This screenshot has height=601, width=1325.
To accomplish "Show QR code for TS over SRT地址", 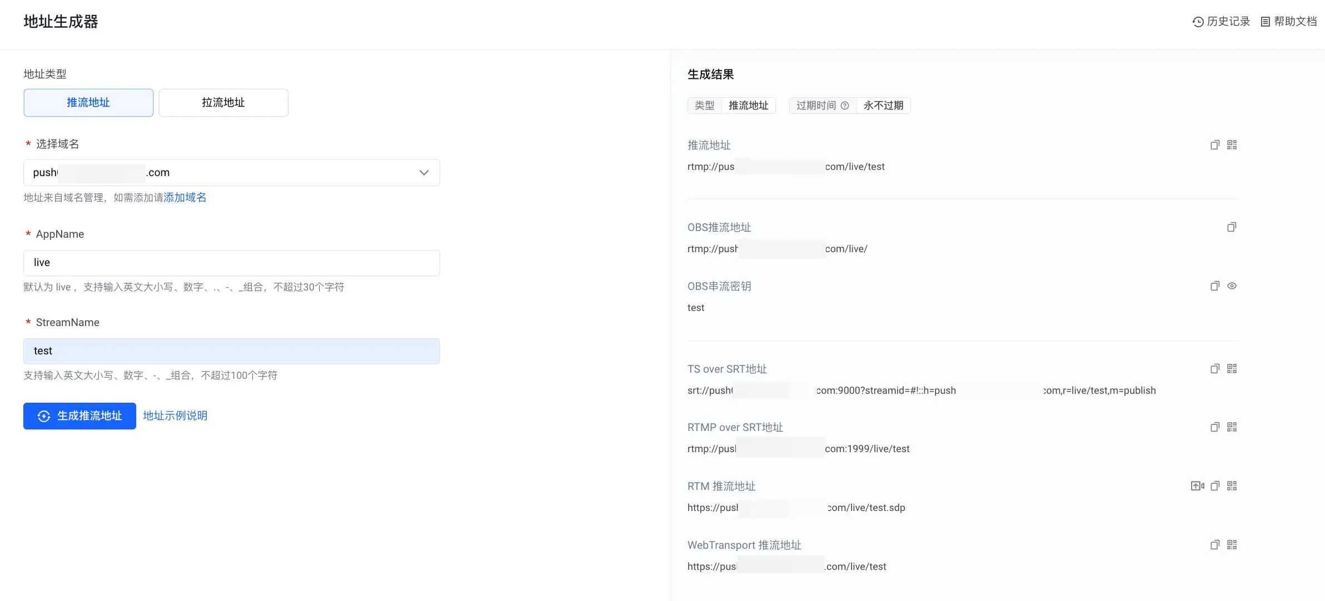I will point(1232,369).
